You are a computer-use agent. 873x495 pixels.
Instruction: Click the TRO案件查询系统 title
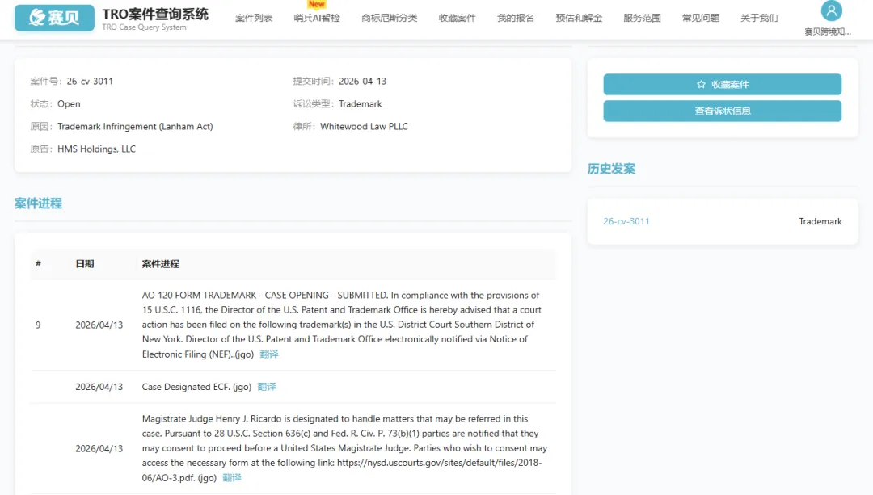pos(155,14)
